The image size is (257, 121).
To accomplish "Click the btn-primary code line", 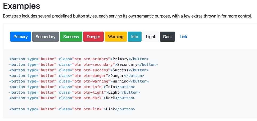I will pos(79,59).
